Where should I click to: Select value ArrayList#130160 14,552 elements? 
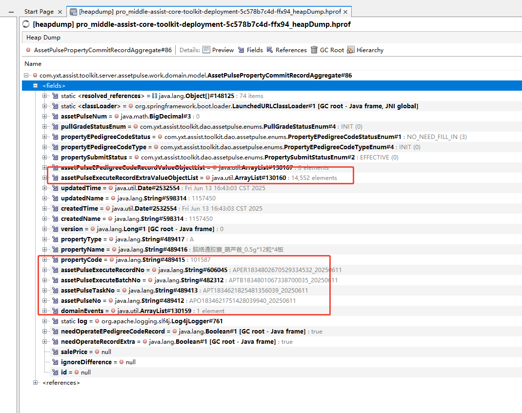pyautogui.click(x=274, y=177)
